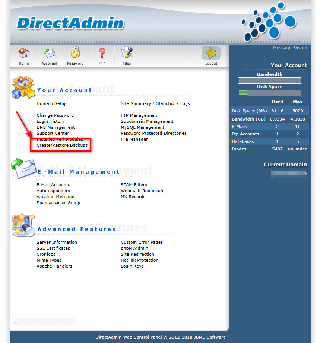Open the Message System link
The image size is (320, 343).
[291, 48]
